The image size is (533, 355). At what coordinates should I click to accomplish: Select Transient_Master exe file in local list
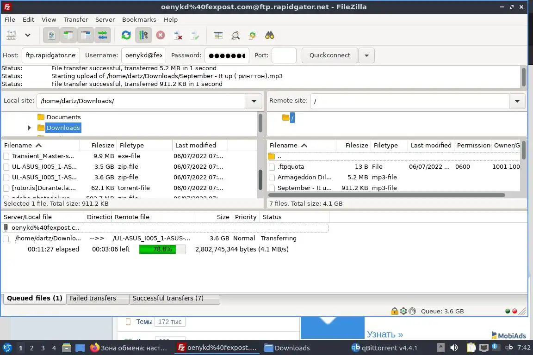pyautogui.click(x=129, y=156)
